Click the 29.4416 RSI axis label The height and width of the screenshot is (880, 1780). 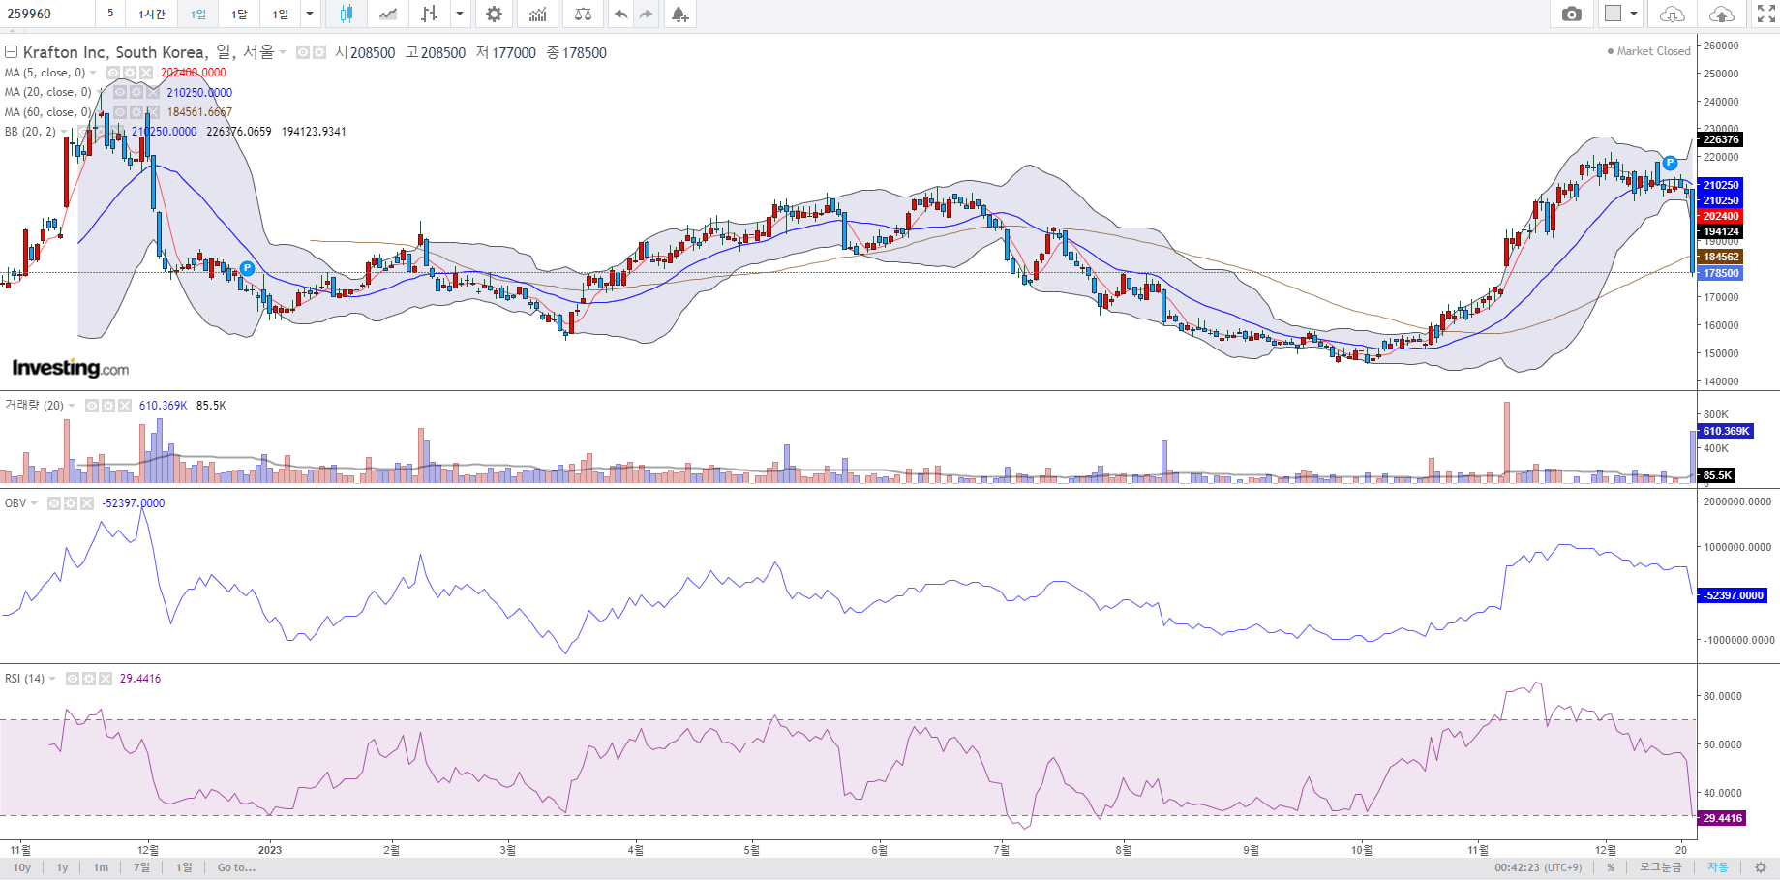(x=1722, y=818)
